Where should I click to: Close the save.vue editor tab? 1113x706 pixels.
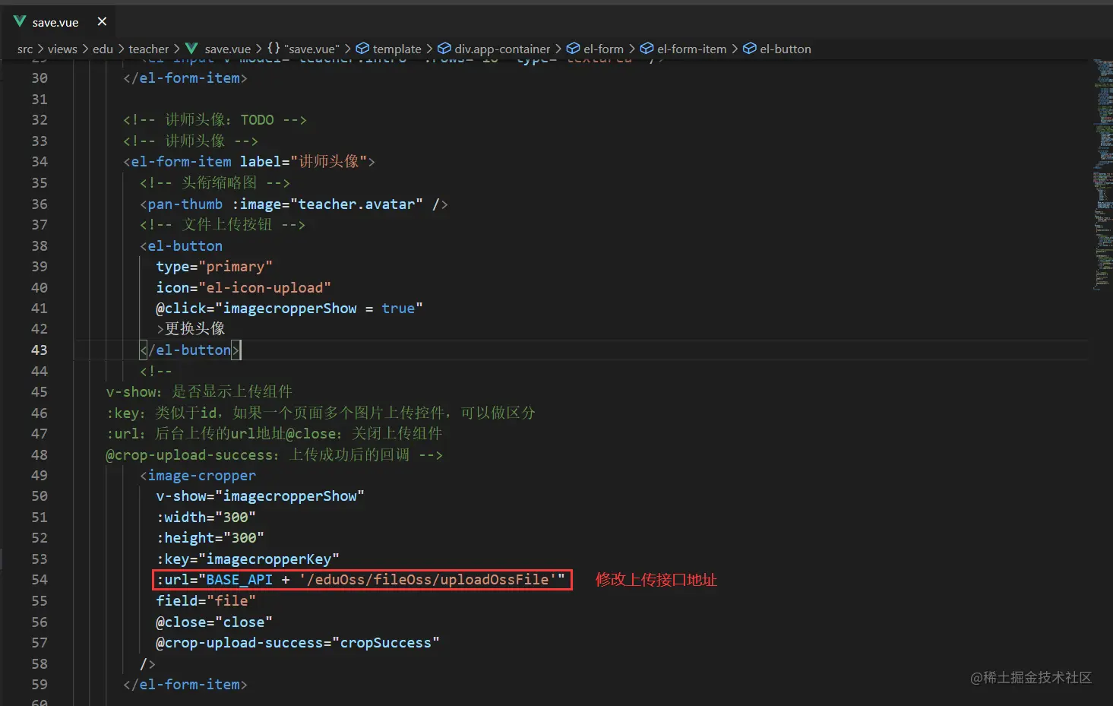coord(102,22)
